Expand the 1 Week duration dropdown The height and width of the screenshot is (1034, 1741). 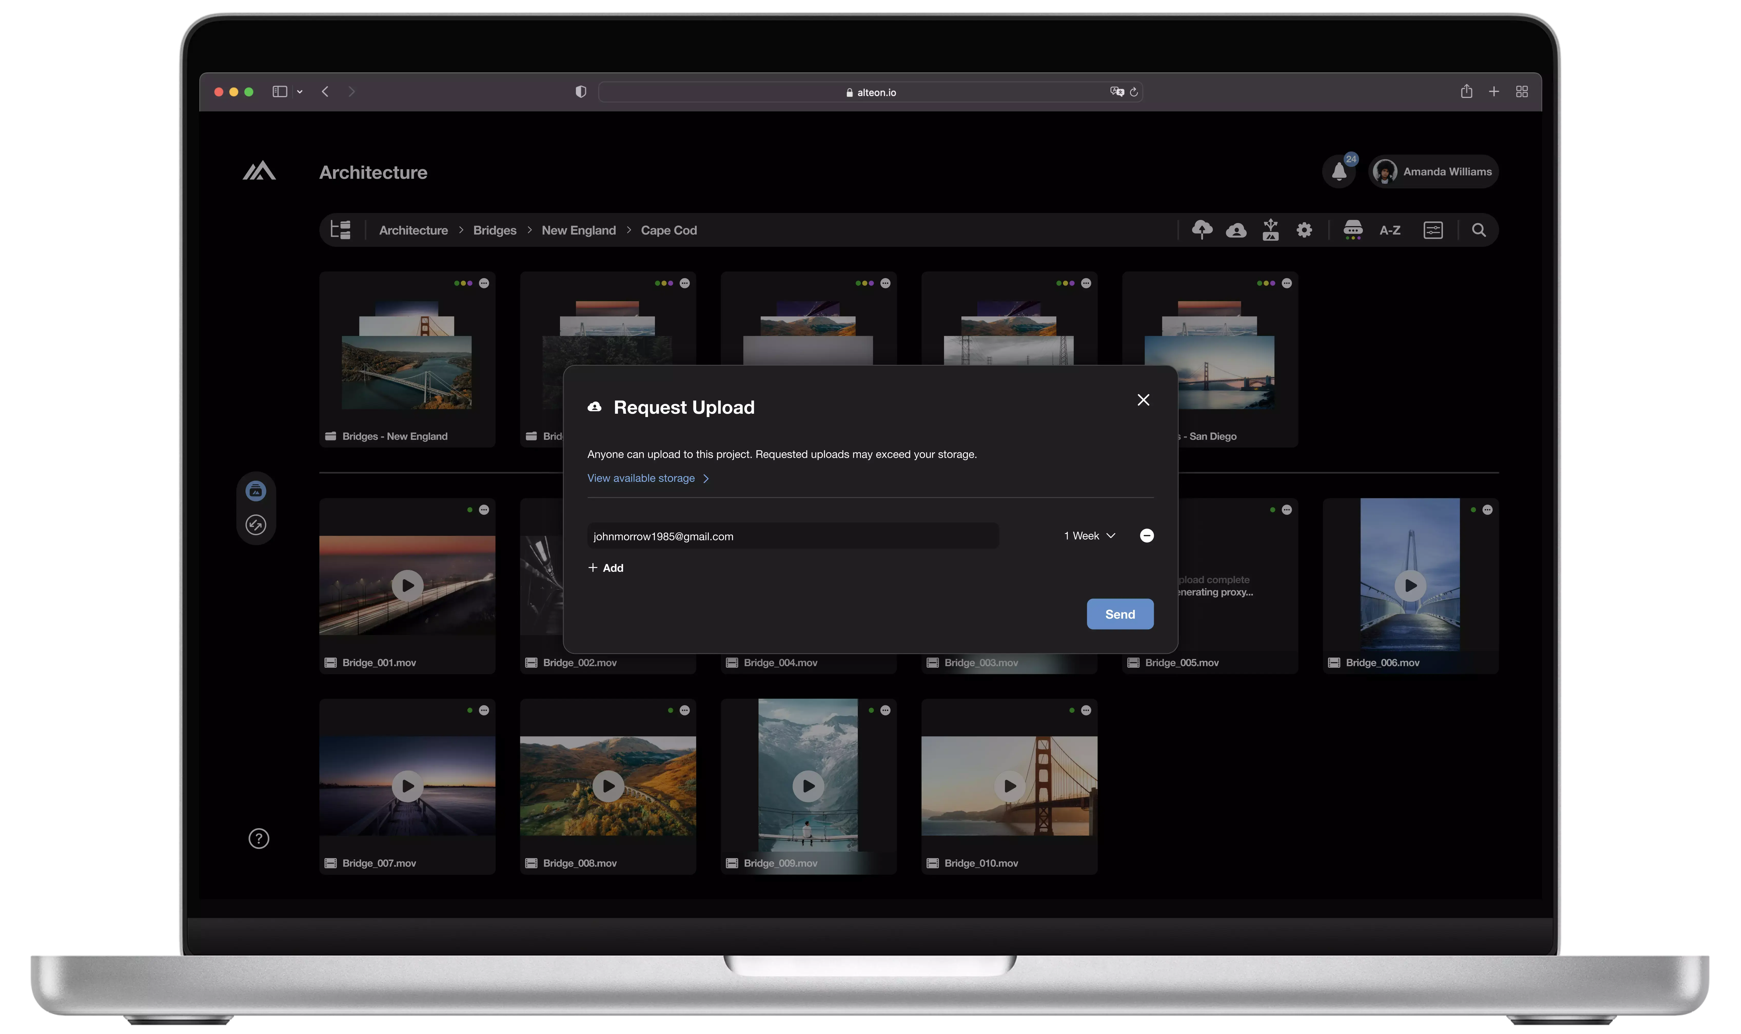pyautogui.click(x=1089, y=536)
